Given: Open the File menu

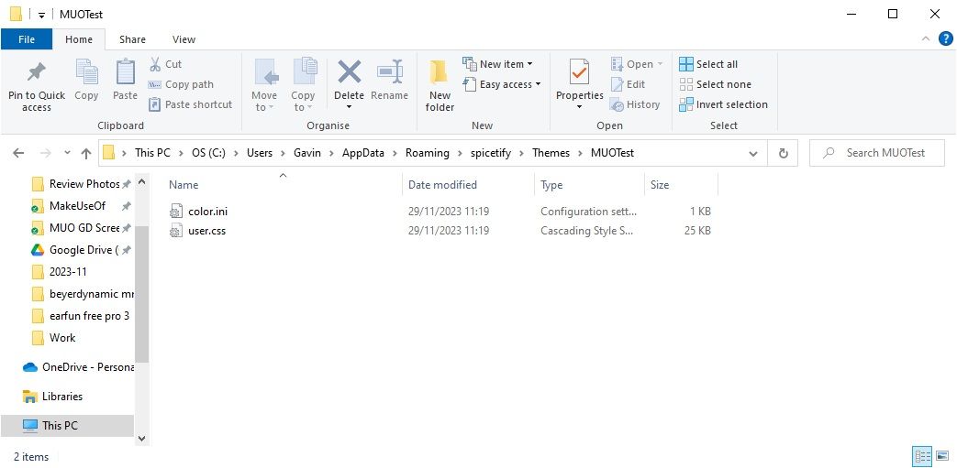Looking at the screenshot, I should click(x=27, y=39).
